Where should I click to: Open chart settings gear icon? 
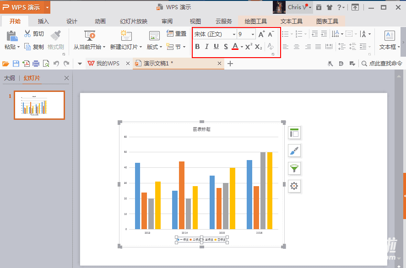[x=294, y=186]
